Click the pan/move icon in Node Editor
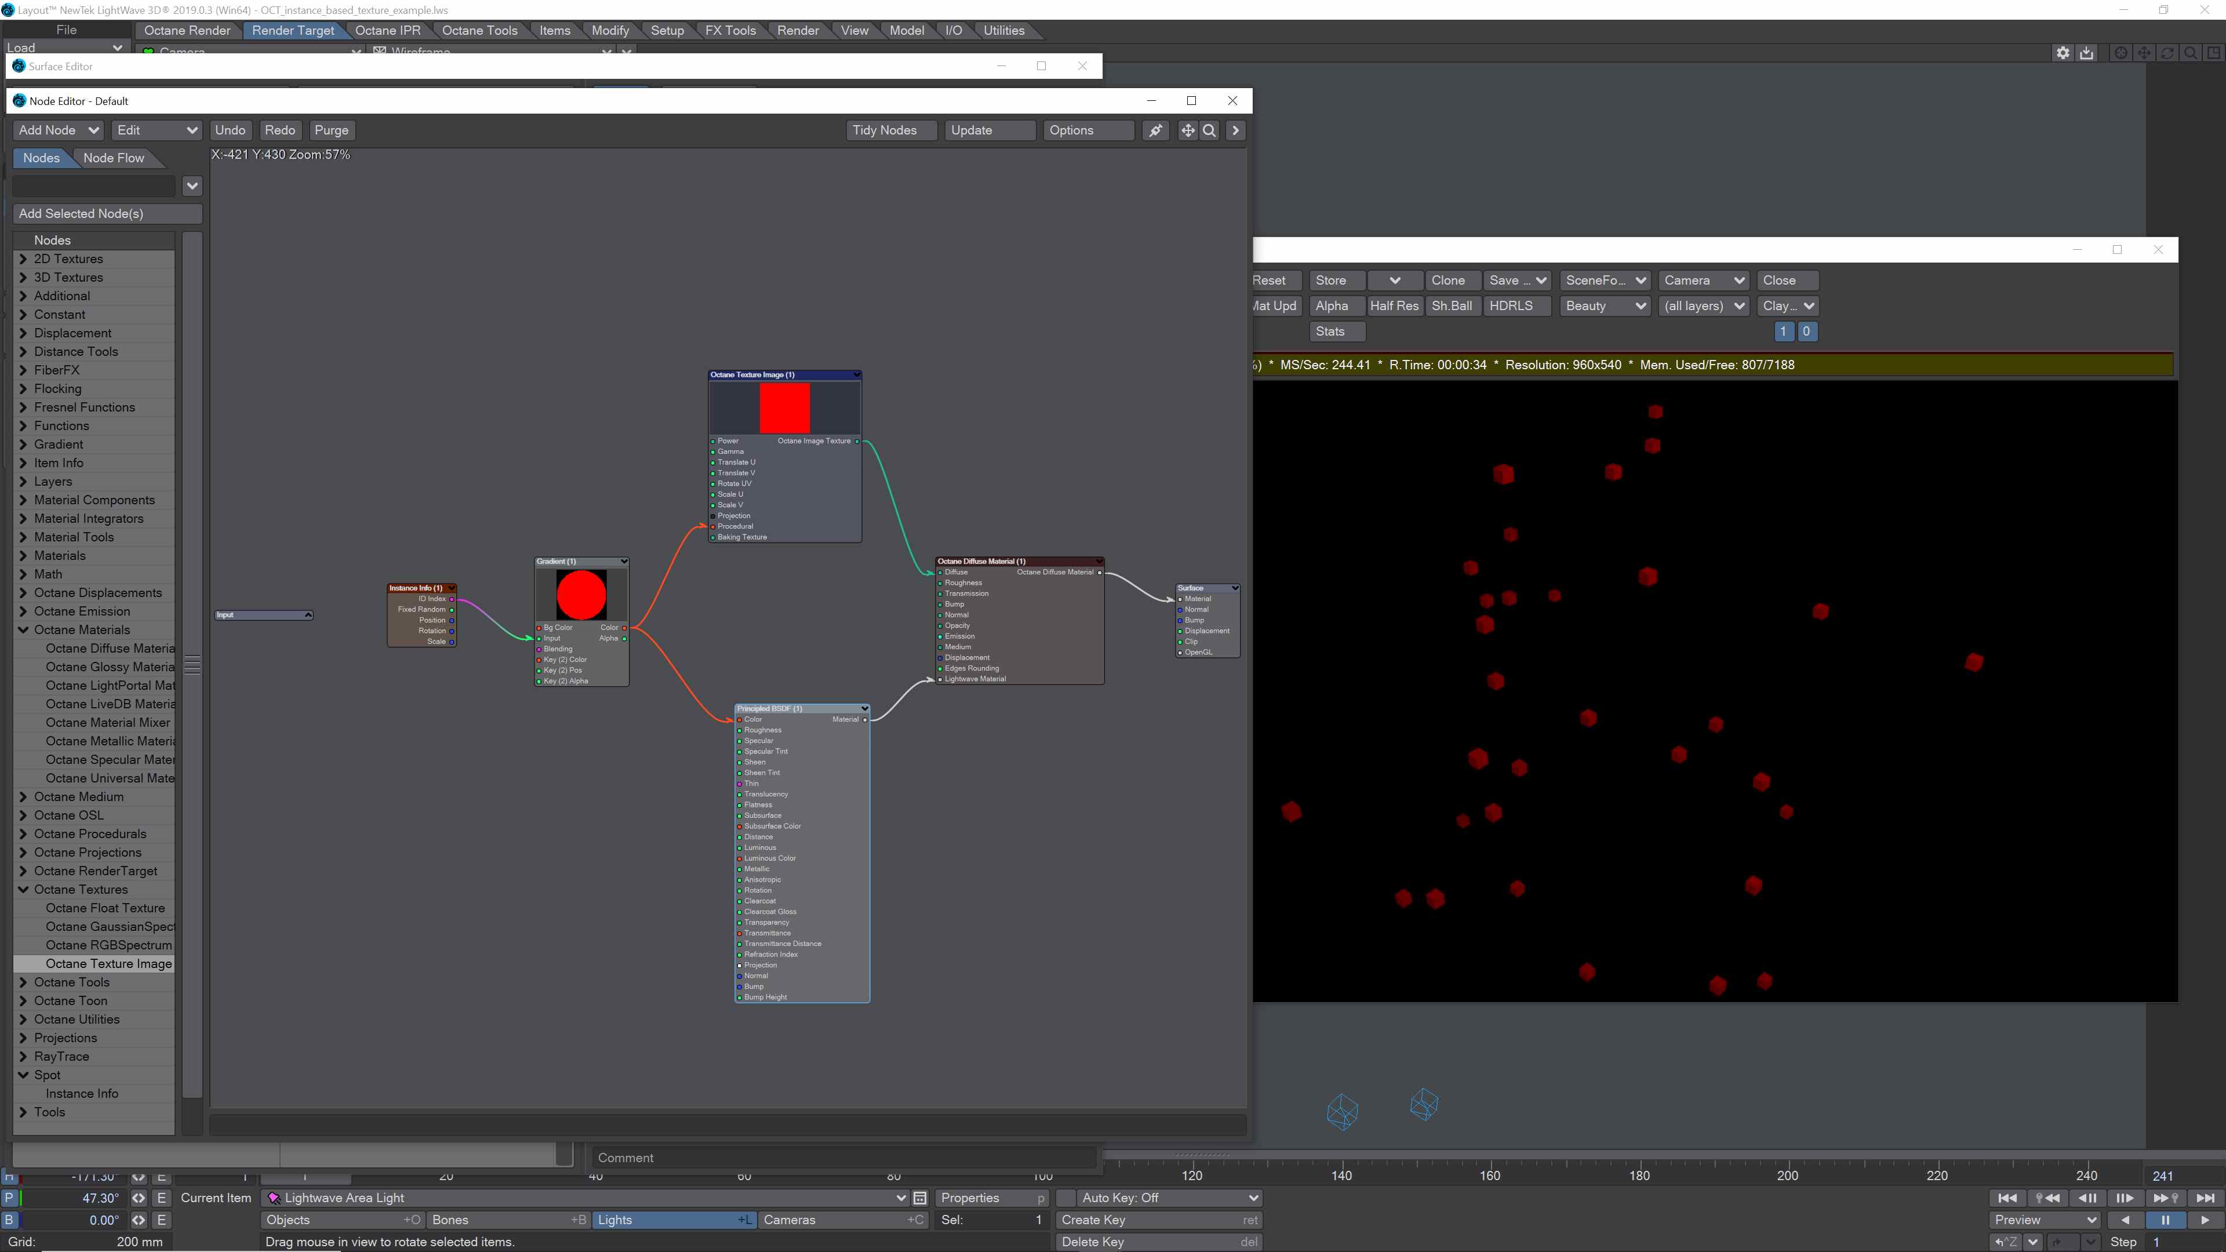Viewport: 2226px width, 1252px height. coord(1188,130)
